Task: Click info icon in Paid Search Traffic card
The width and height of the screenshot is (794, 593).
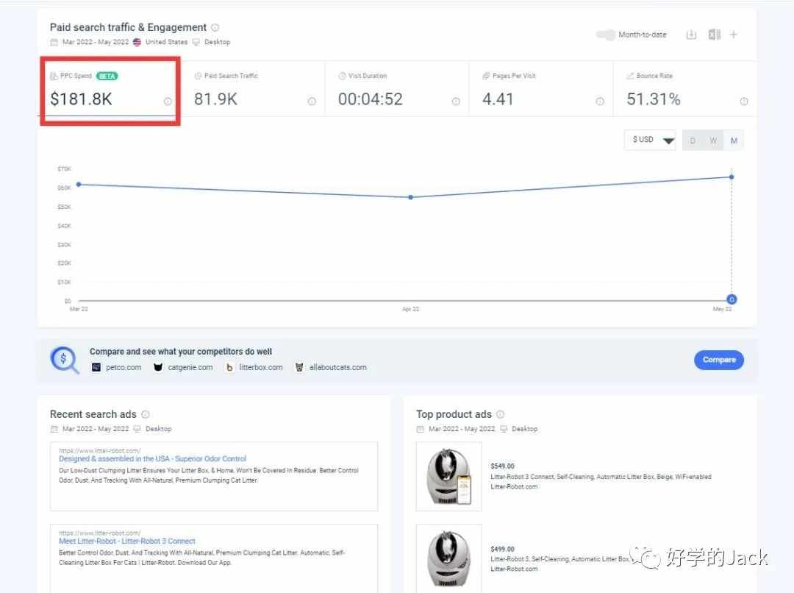Action: [x=312, y=102]
